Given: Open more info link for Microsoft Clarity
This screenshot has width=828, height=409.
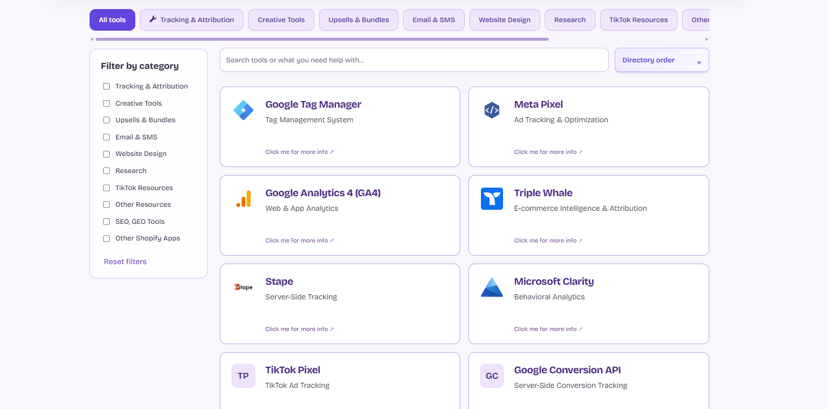Looking at the screenshot, I should [548, 329].
